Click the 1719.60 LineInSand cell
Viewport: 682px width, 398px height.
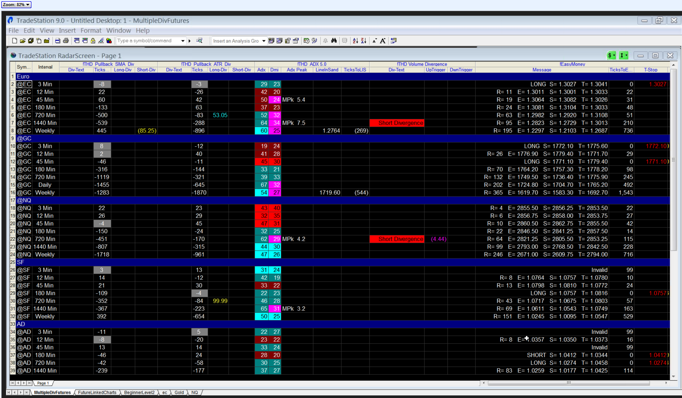pyautogui.click(x=327, y=193)
